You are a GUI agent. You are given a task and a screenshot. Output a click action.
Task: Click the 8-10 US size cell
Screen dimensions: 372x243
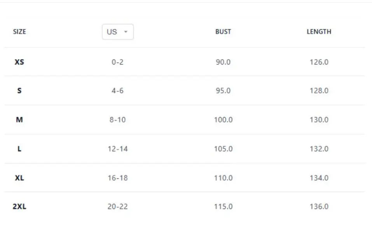(117, 120)
